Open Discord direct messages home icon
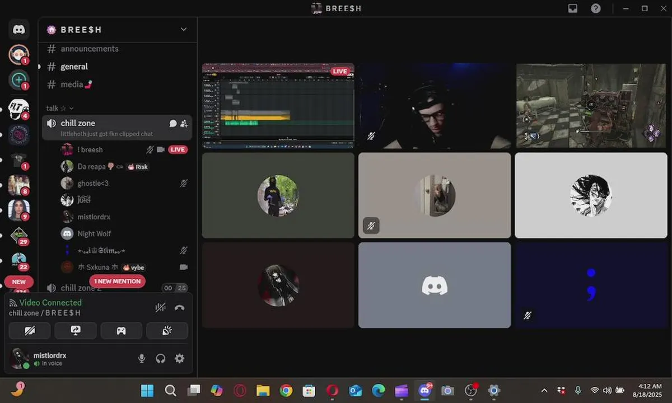Screen dimensions: 672x403 18,30
